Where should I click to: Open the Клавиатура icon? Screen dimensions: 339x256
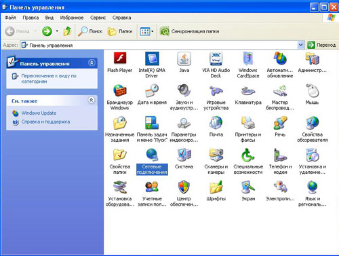[x=248, y=91]
